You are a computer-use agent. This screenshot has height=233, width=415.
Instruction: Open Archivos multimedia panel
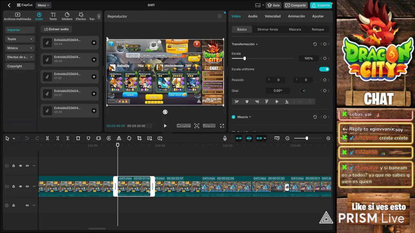coord(18,17)
